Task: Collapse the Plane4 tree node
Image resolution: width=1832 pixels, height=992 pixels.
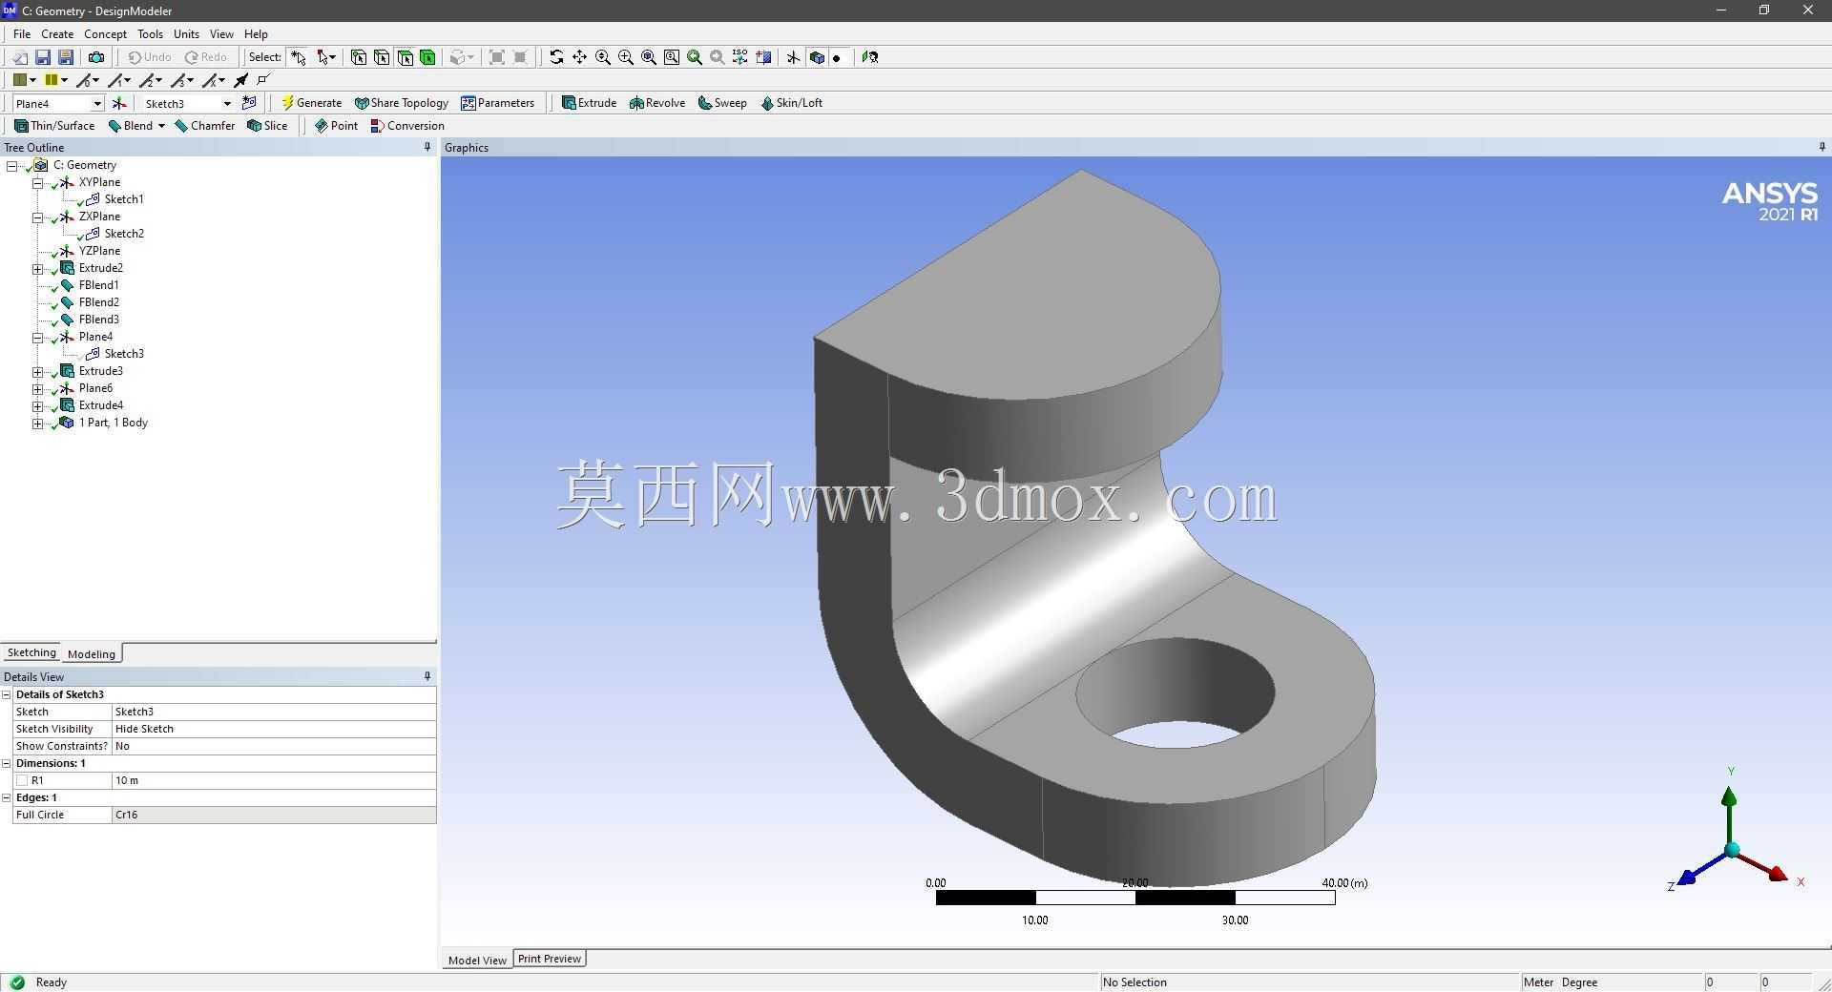Action: coord(37,337)
